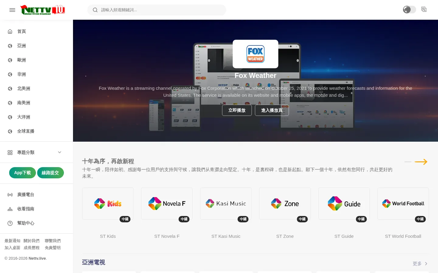438x273 pixels.
Task: Open the ST Zone channel card
Action: pyautogui.click(x=285, y=204)
